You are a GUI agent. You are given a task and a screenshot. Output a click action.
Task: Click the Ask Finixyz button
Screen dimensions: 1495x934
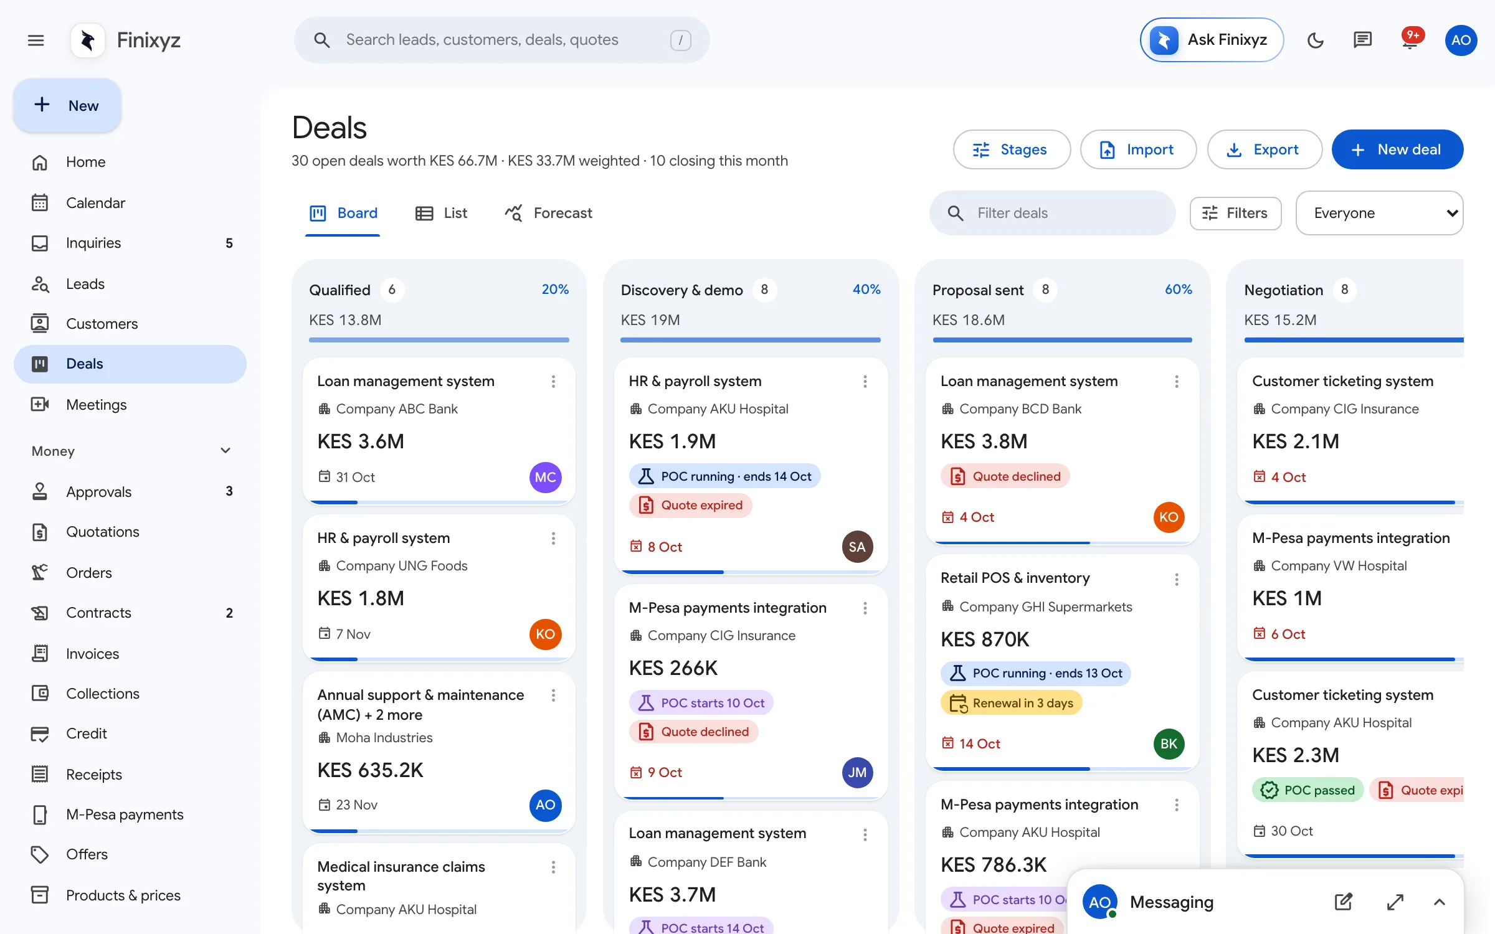1212,40
